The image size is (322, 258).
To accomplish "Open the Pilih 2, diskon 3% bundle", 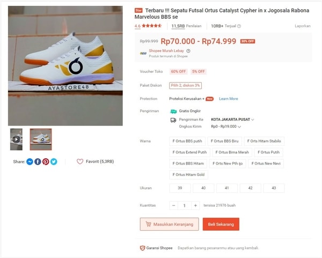I will pyautogui.click(x=186, y=86).
